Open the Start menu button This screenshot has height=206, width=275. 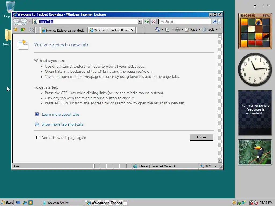(7, 203)
